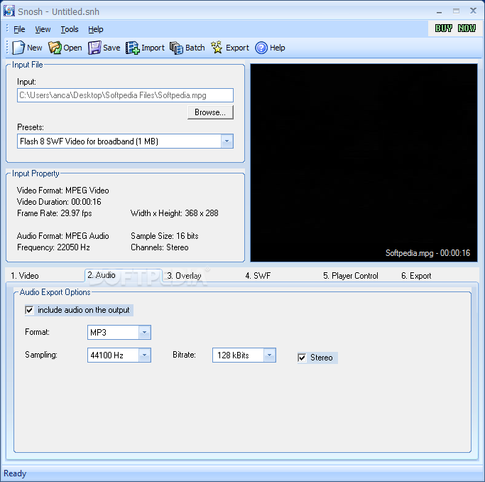Viewport: 485px width, 482px height.
Task: Click the Channels: Stereo text
Action: [x=160, y=247]
